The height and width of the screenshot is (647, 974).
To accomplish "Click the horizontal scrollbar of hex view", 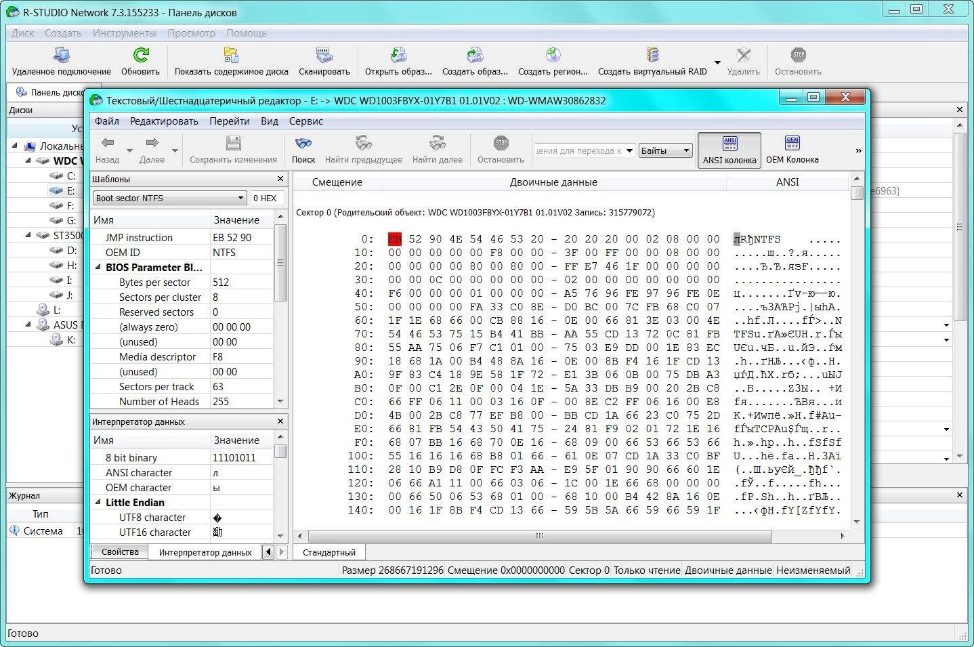I will tap(539, 536).
